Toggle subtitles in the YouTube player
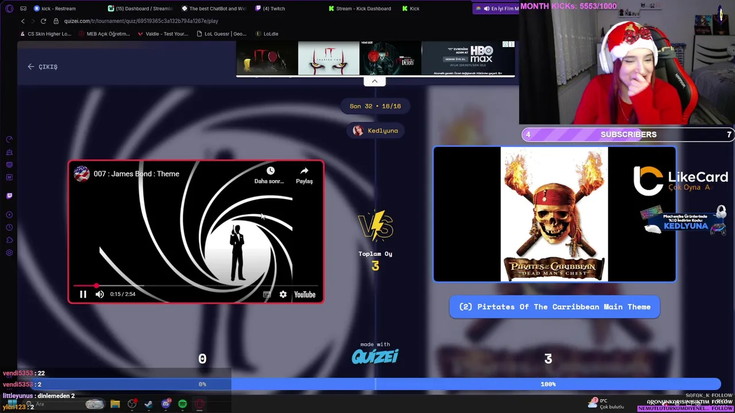 pos(267,294)
